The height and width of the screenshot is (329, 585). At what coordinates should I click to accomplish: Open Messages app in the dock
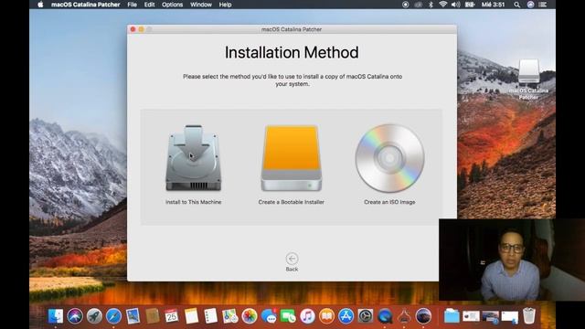click(x=269, y=316)
